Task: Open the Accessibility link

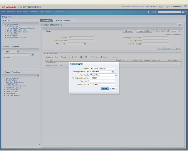Action: coord(126,7)
